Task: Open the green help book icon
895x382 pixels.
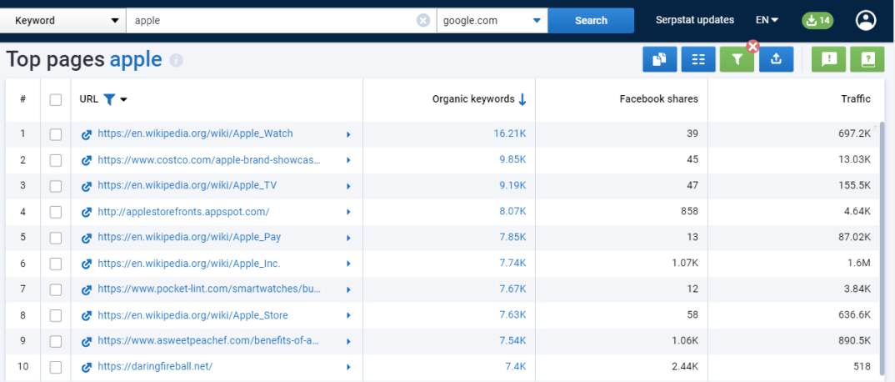Action: click(867, 59)
